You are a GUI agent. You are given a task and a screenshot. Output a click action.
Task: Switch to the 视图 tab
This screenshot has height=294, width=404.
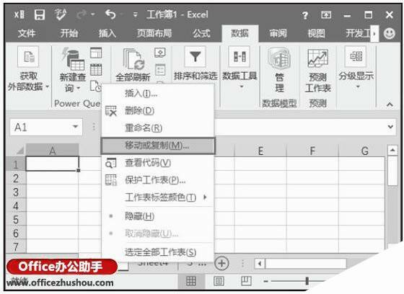pyautogui.click(x=317, y=33)
